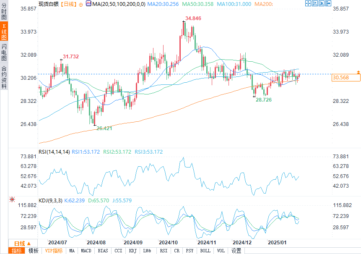Click the orange circle icon beside 日线

click(81, 4)
